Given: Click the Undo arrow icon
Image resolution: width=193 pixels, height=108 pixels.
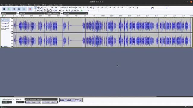Looking at the screenshot, I should [60, 10].
